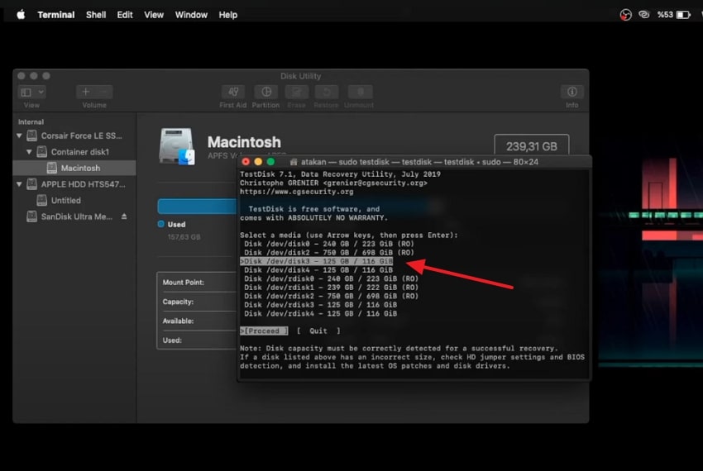Open the Help menu
Viewport: 703px width, 471px height.
pyautogui.click(x=227, y=15)
